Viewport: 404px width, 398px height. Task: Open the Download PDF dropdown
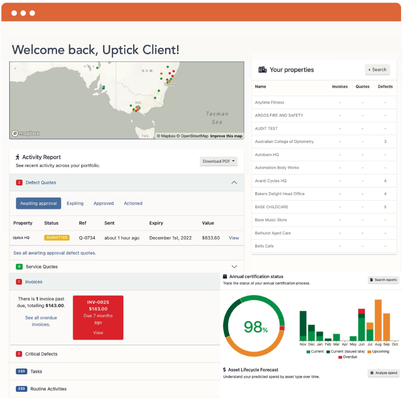219,161
